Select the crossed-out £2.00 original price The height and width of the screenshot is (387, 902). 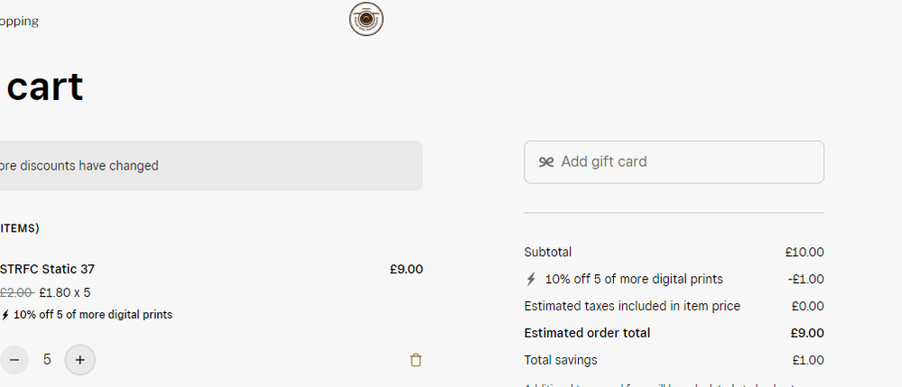coord(16,292)
